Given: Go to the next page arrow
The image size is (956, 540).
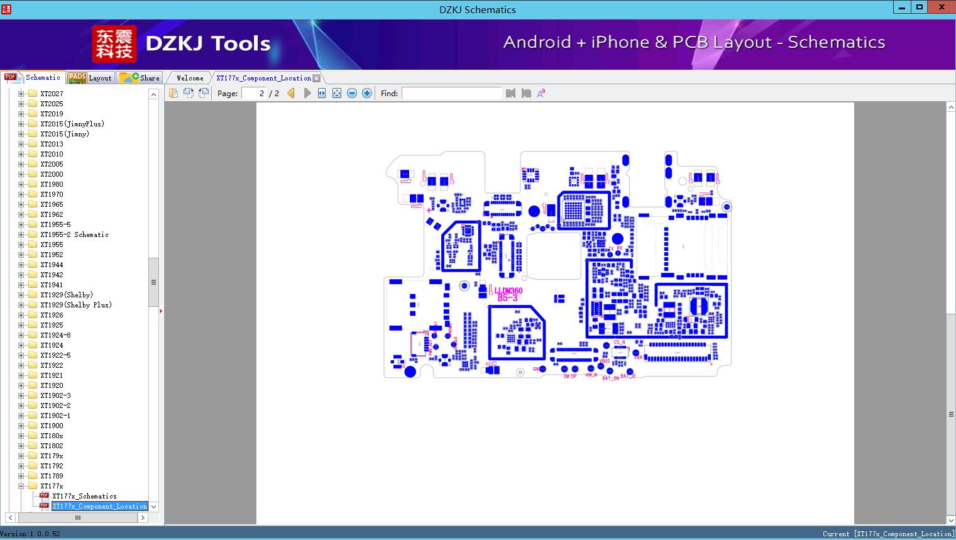Looking at the screenshot, I should [x=307, y=93].
